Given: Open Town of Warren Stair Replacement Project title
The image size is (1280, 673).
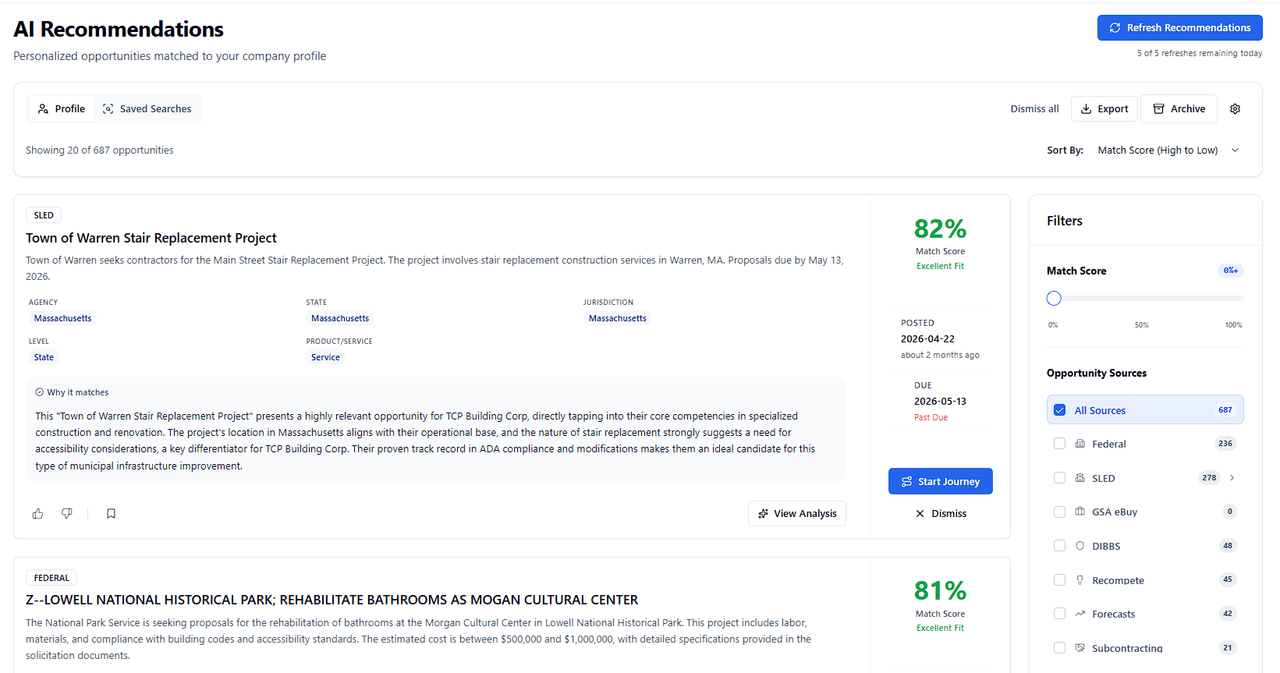Looking at the screenshot, I should tap(151, 238).
